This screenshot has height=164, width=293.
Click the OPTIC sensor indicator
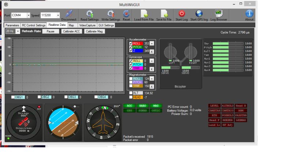[156, 110]
